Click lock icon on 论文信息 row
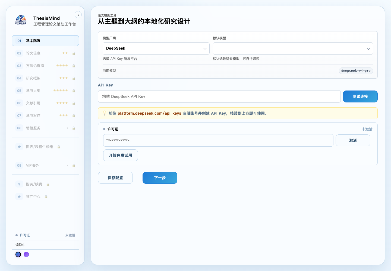 [x=74, y=53]
